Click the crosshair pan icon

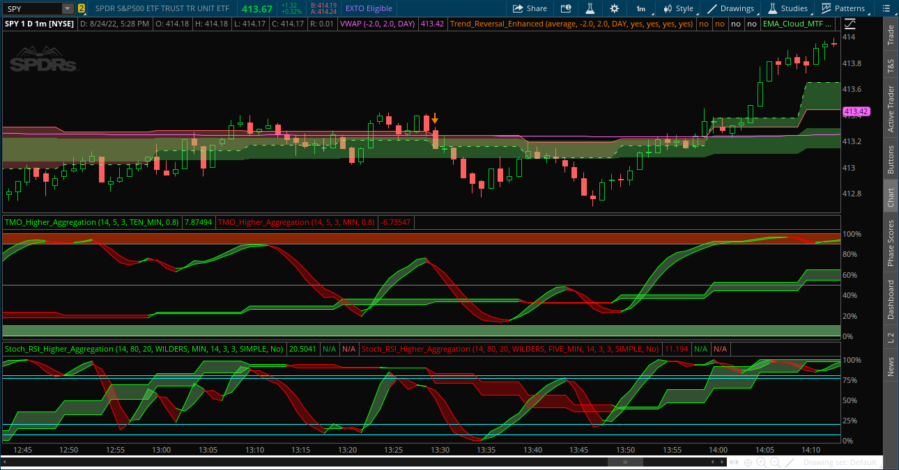[748, 462]
